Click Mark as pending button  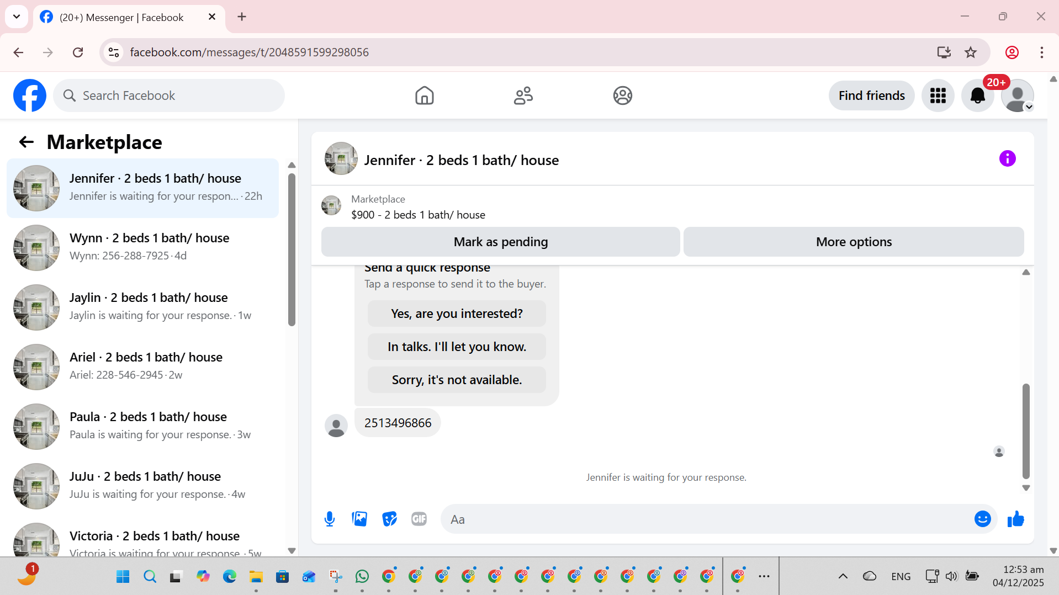coord(500,242)
